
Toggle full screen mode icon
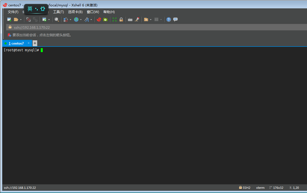coord(115,19)
